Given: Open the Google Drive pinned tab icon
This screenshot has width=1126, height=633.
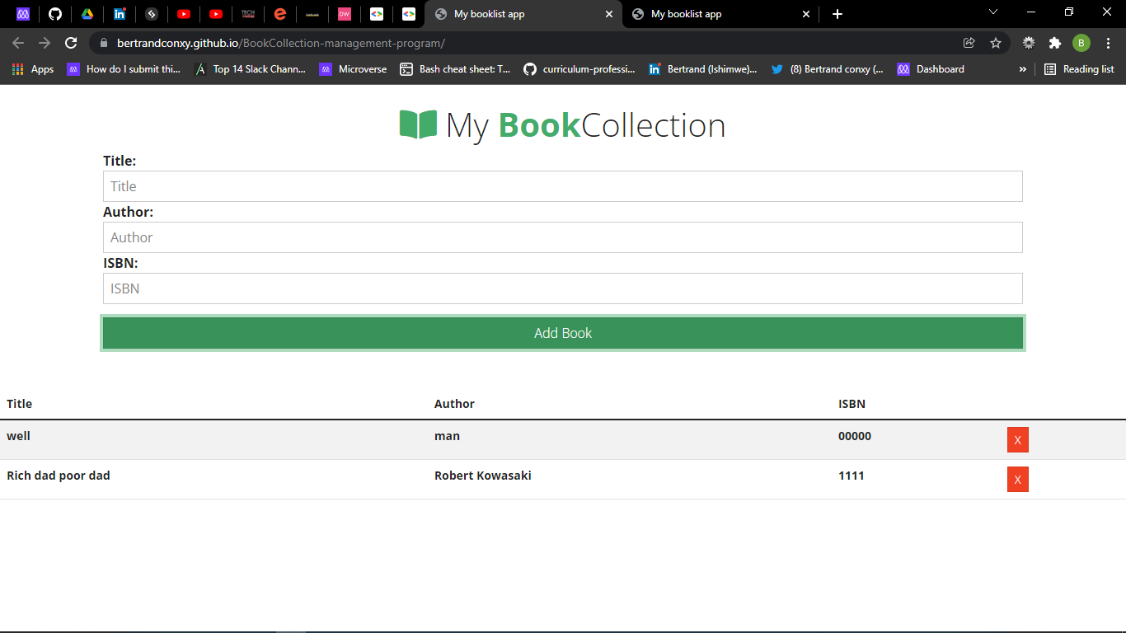Looking at the screenshot, I should [87, 14].
